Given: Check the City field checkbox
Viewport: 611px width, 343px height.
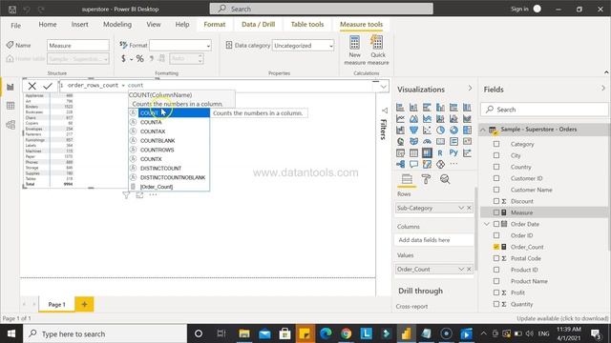Looking at the screenshot, I should (x=496, y=155).
